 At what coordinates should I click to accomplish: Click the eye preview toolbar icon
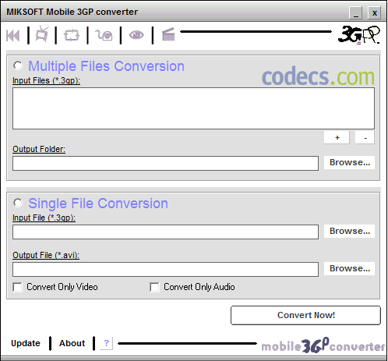point(136,35)
